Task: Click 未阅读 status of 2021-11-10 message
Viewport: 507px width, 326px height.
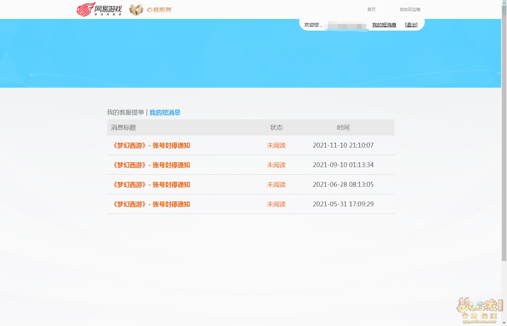Action: (x=276, y=145)
